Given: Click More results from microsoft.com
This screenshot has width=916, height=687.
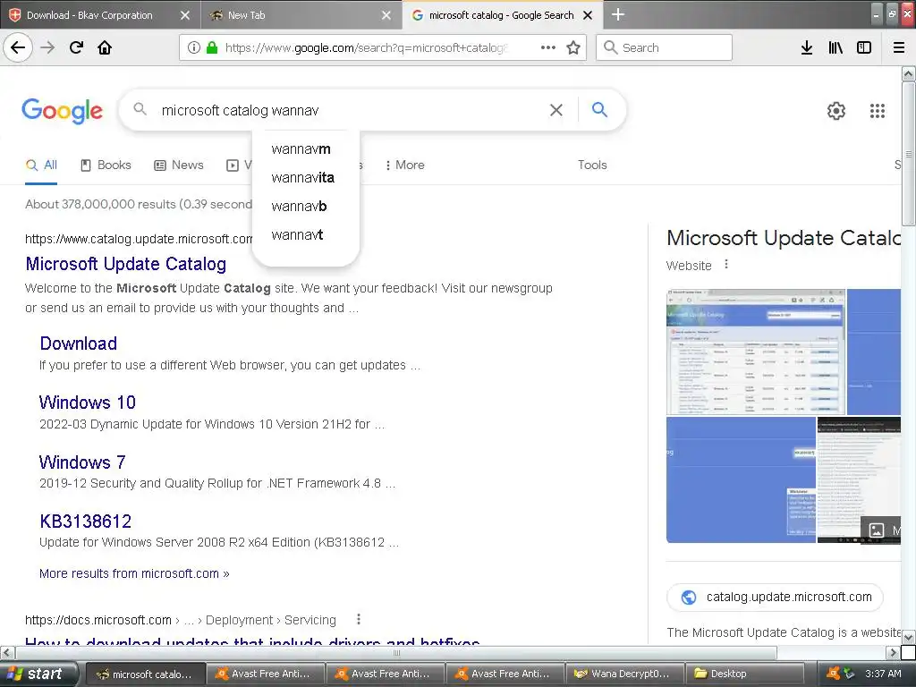Looking at the screenshot, I should tap(134, 573).
